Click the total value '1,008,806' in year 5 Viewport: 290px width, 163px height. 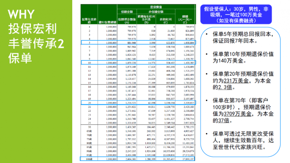[189, 43]
